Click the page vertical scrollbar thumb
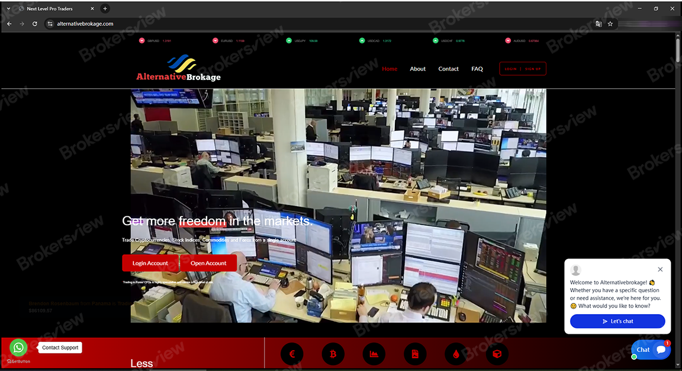Viewport: 682px width, 371px height. (x=678, y=50)
